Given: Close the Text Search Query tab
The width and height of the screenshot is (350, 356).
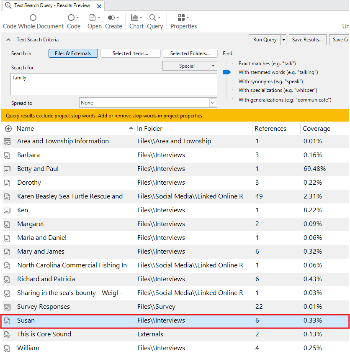Looking at the screenshot, I should tap(99, 6).
